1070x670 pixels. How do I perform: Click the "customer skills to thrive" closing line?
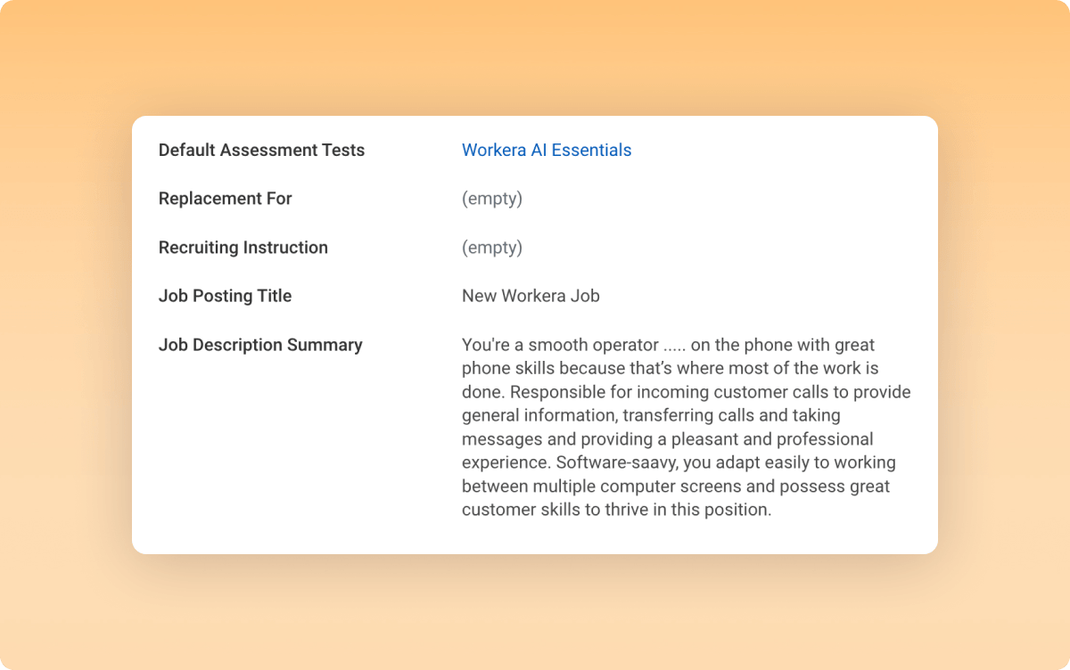click(x=616, y=510)
